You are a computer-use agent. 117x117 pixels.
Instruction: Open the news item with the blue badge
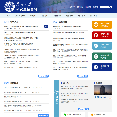(x=21, y=27)
